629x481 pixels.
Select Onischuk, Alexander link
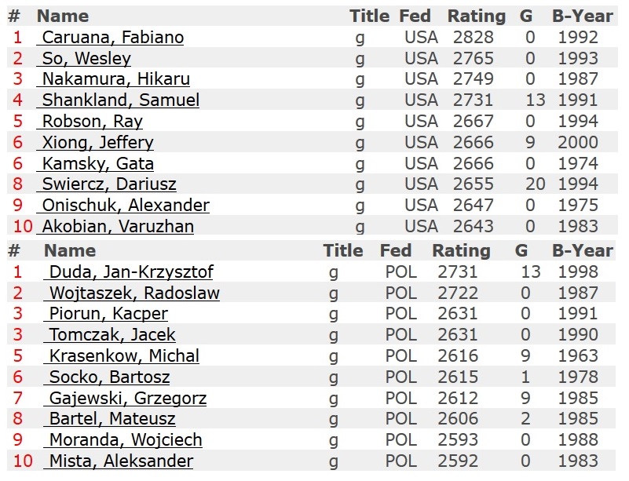pos(123,206)
